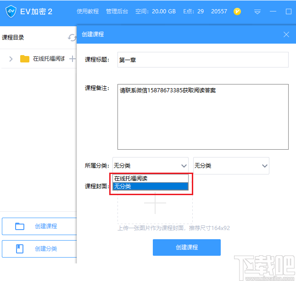The width and height of the screenshot is (296, 281).
Task: Click the cover image upload plus area
Action: (155, 203)
